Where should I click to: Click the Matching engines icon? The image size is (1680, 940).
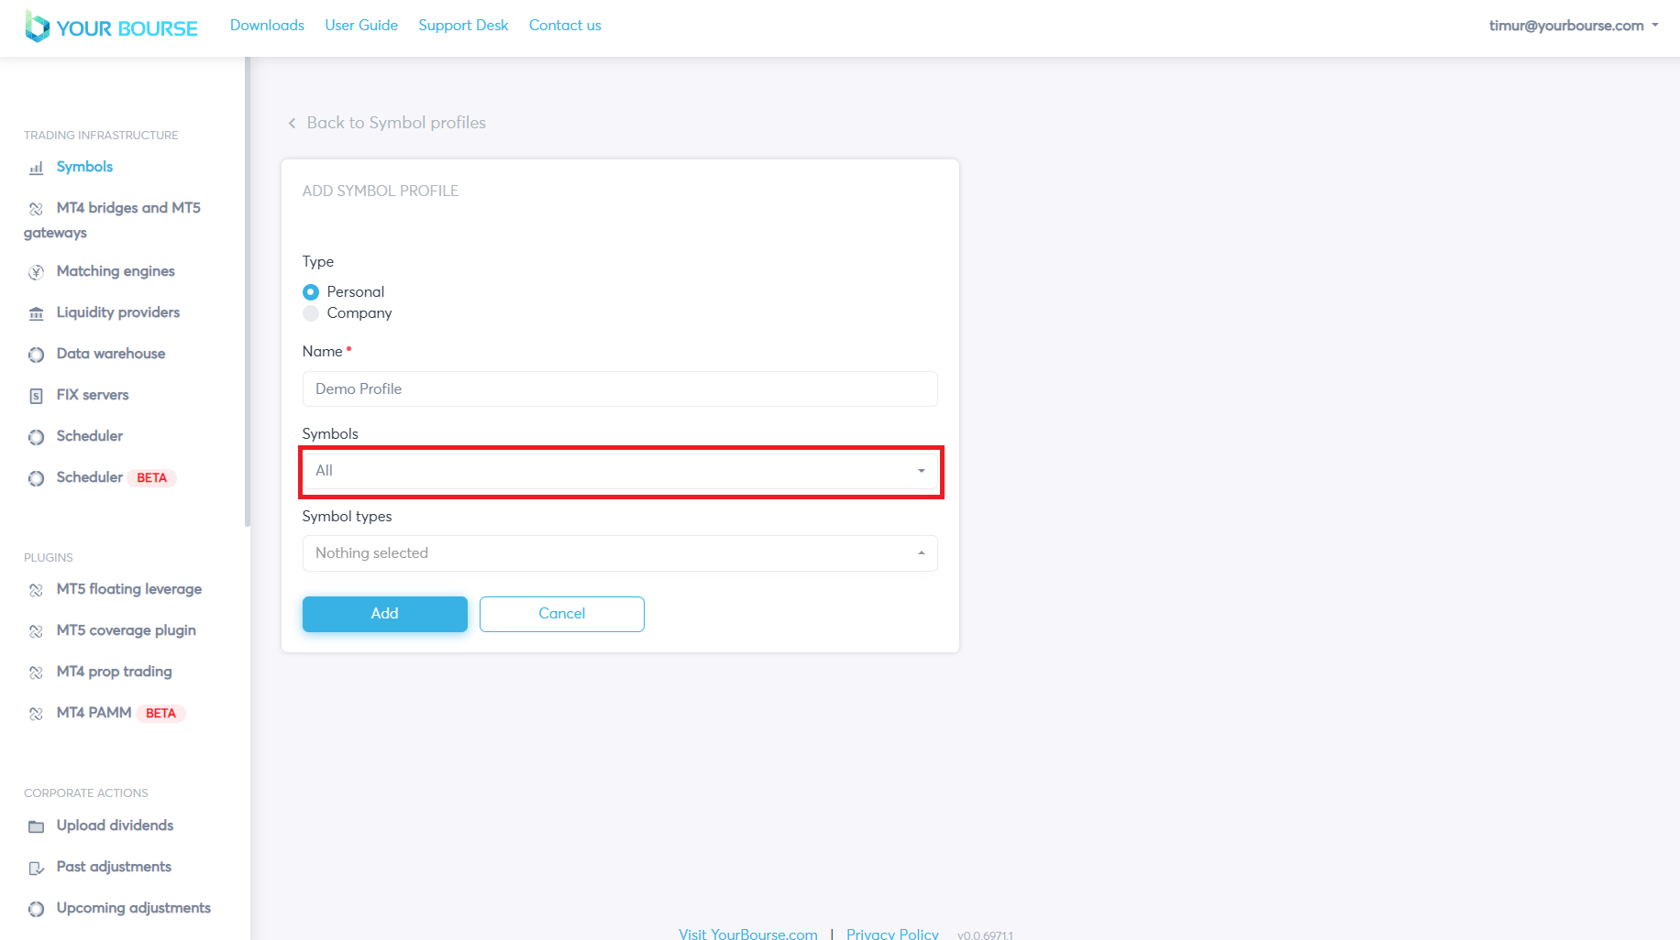click(37, 272)
